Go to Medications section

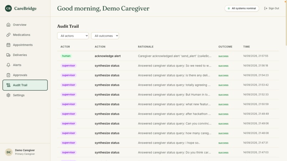pyautogui.click(x=25, y=35)
